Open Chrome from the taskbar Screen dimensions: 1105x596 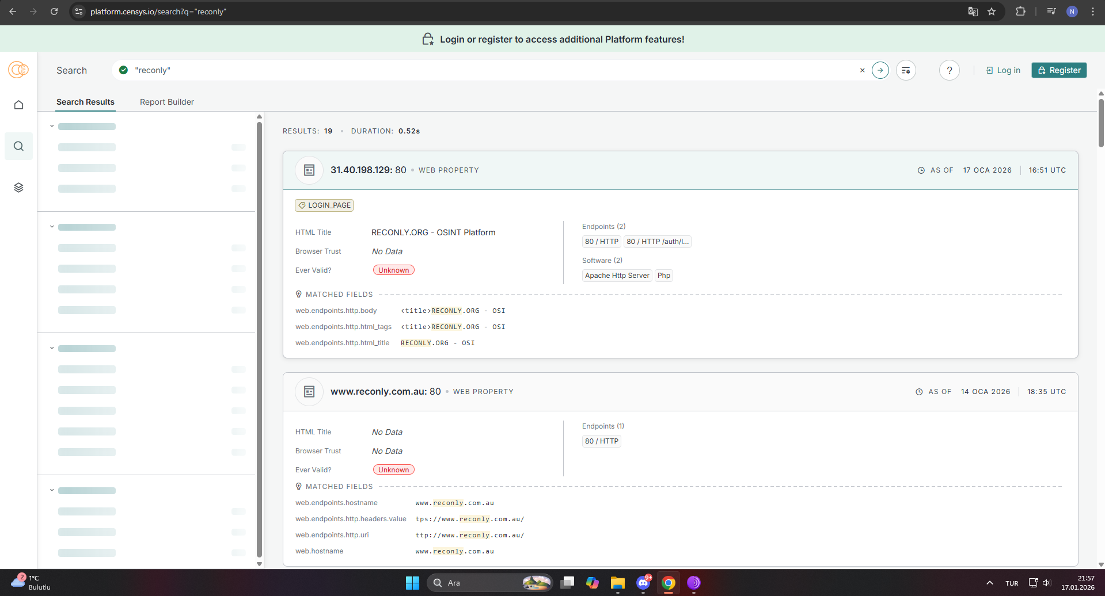(669, 583)
